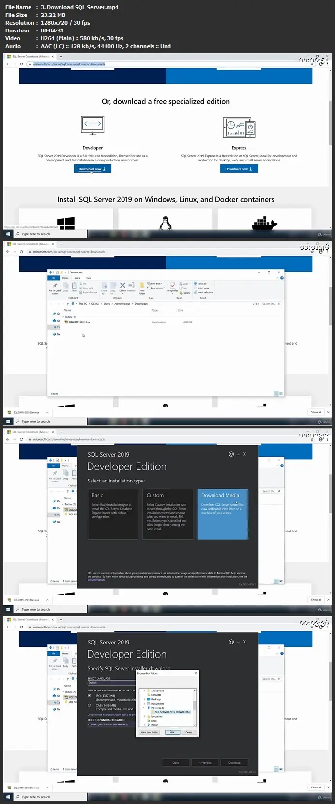Click the Express edition charts icon
This screenshot has height=804, width=335.
click(x=239, y=128)
